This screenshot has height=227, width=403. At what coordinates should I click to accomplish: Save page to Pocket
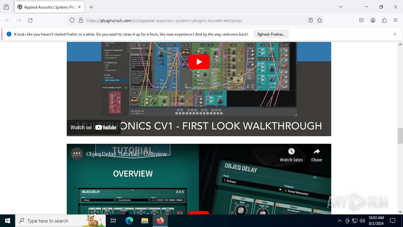click(x=361, y=20)
